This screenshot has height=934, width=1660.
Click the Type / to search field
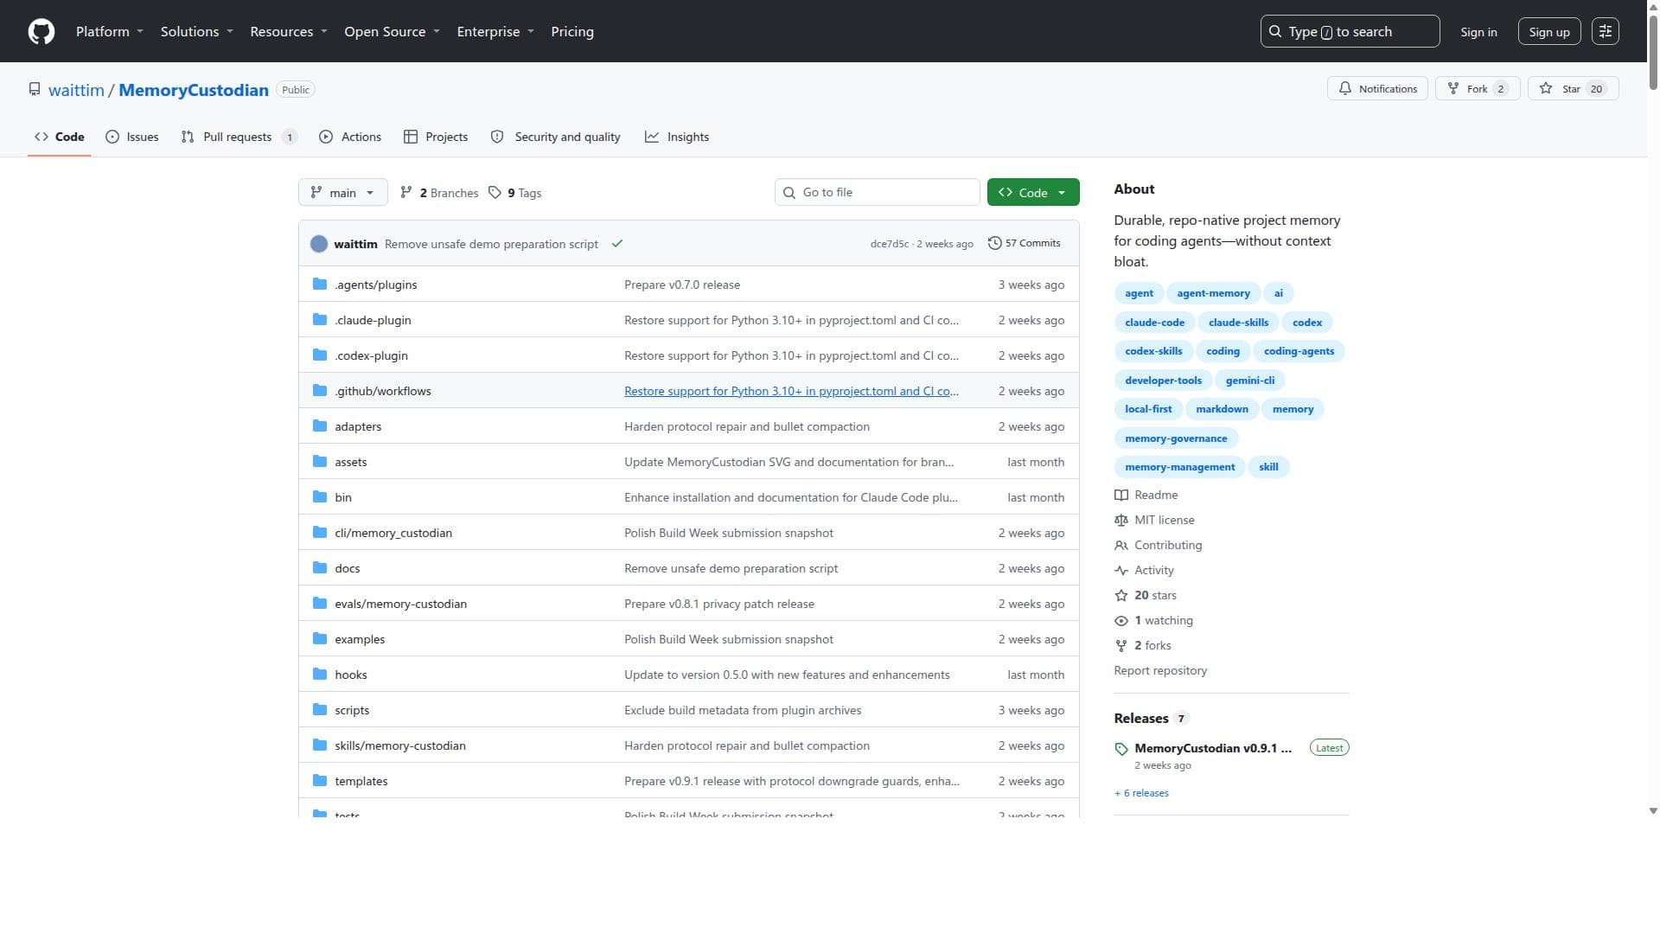point(1350,31)
